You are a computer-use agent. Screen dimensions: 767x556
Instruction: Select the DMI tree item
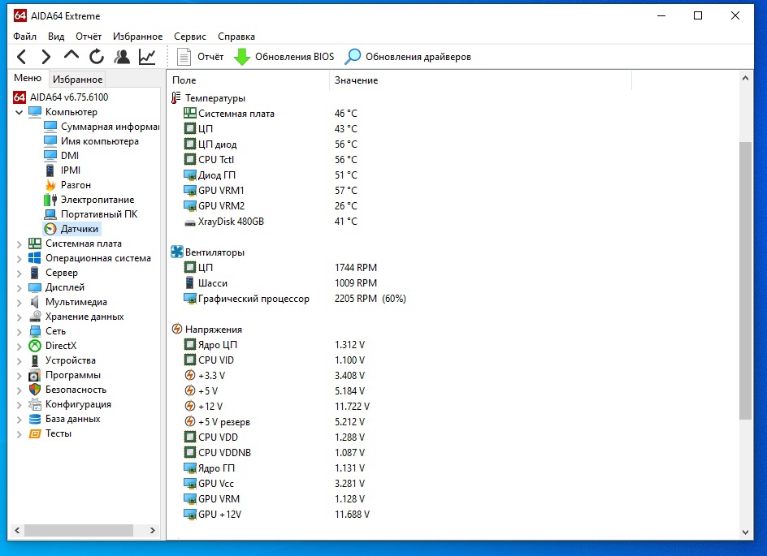(70, 155)
